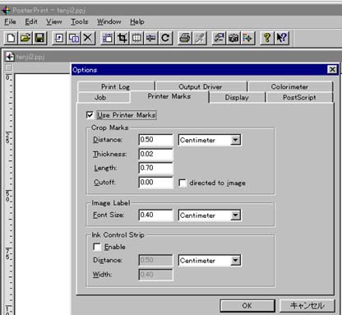Click the Crop Marks Thickness input field
This screenshot has width=342, height=315.
[x=155, y=154]
